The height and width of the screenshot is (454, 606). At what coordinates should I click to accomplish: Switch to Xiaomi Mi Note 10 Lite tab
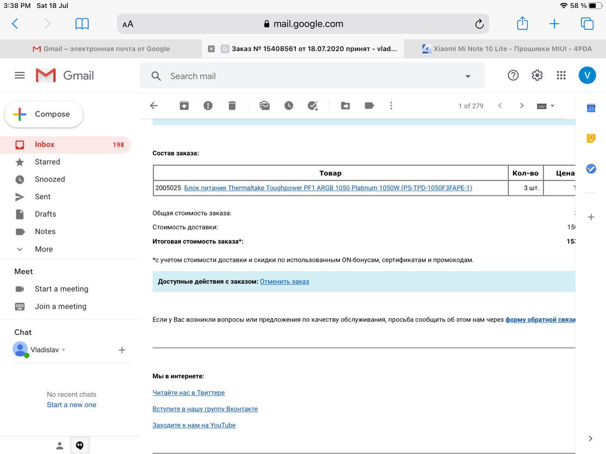click(x=505, y=49)
